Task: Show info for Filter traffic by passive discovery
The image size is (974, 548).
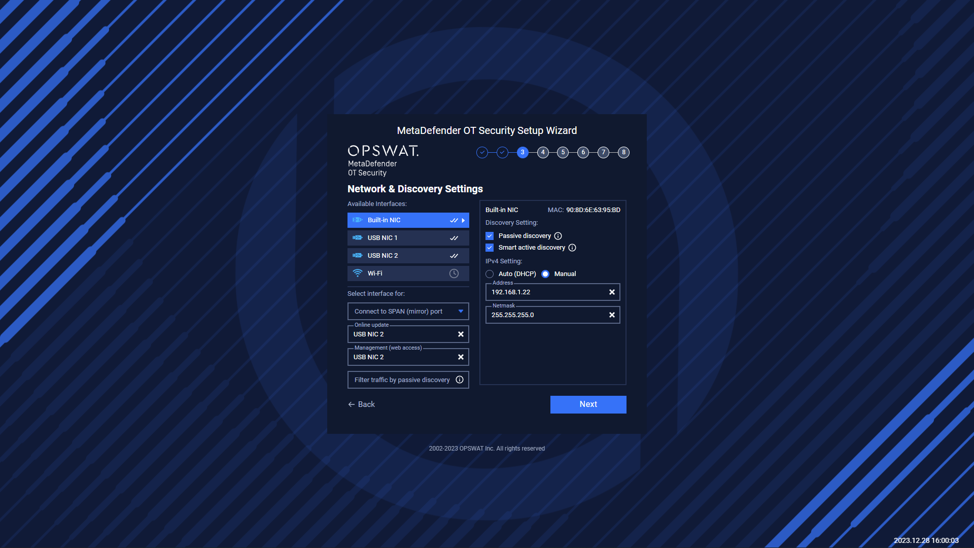Action: tap(460, 380)
